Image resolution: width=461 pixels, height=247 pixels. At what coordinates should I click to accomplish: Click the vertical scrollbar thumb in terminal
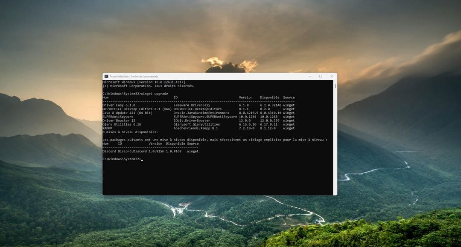[335, 86]
